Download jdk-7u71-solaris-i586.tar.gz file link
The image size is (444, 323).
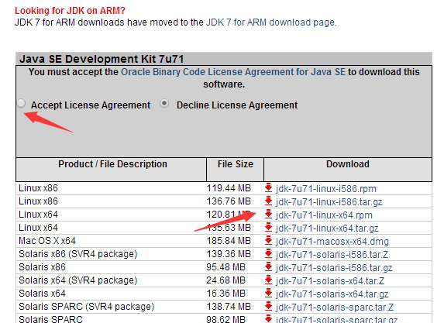(x=334, y=267)
